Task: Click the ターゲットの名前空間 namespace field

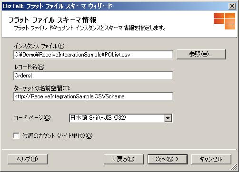Action: pyautogui.click(x=93, y=96)
